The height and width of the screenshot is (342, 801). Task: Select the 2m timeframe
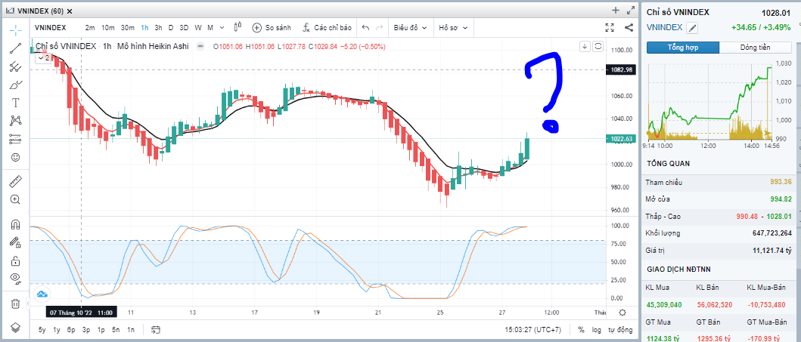coord(90,27)
